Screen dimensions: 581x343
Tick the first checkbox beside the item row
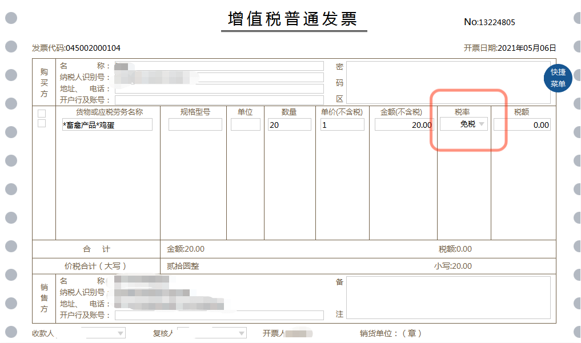tap(42, 114)
